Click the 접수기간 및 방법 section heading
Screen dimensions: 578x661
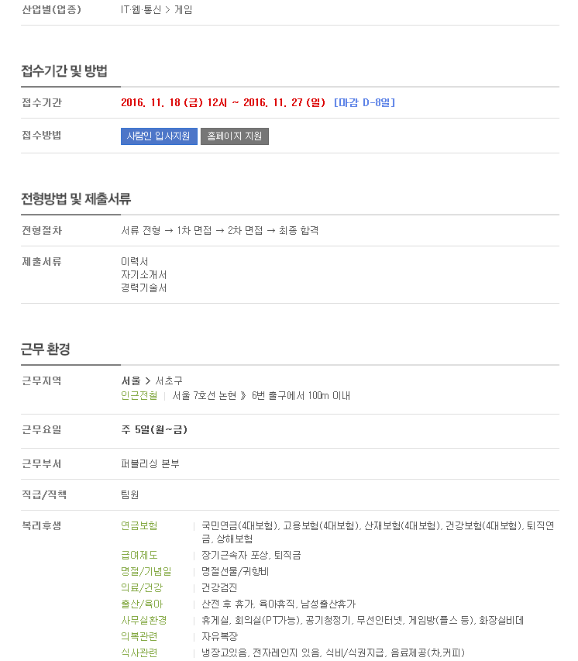[x=64, y=71]
